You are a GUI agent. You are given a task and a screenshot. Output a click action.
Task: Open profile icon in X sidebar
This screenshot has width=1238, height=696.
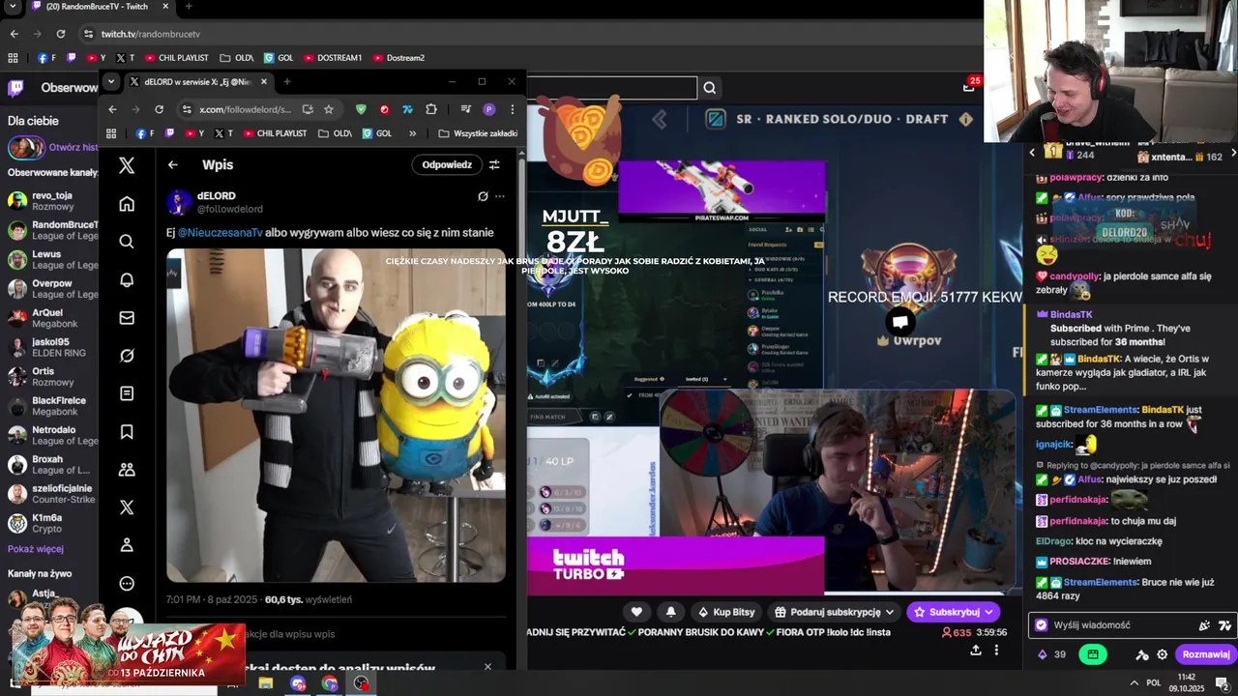pos(127,545)
